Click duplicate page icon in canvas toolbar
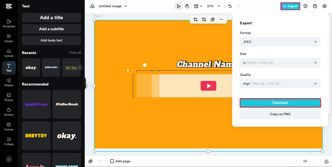332x167 pixels. pyautogui.click(x=213, y=19)
